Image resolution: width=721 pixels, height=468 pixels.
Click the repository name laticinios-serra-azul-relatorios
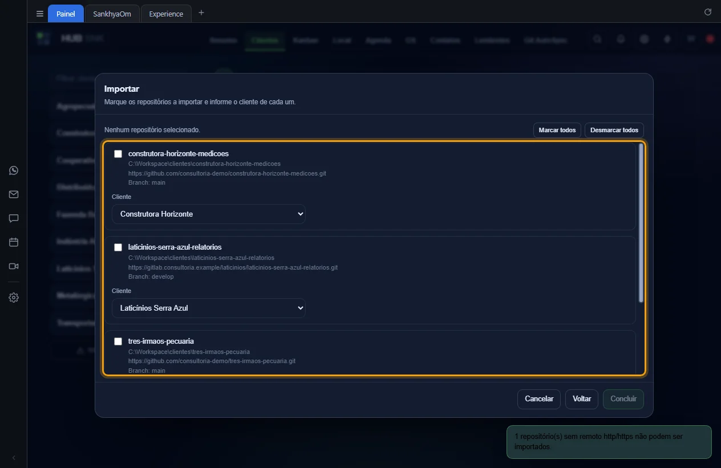click(x=175, y=247)
